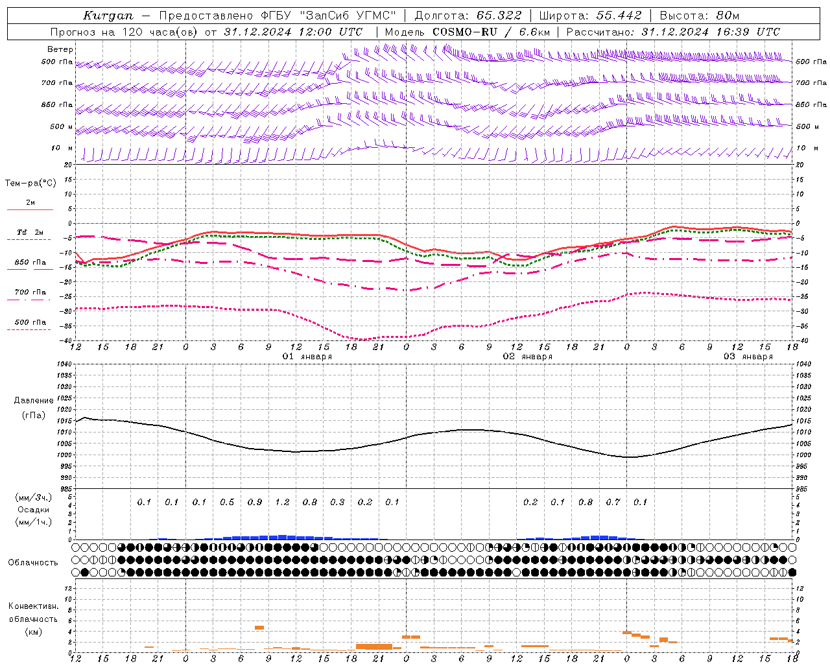This screenshot has width=830, height=664.
Task: Click the "(км)" unit label under convective cloudiness
Action: [x=34, y=632]
